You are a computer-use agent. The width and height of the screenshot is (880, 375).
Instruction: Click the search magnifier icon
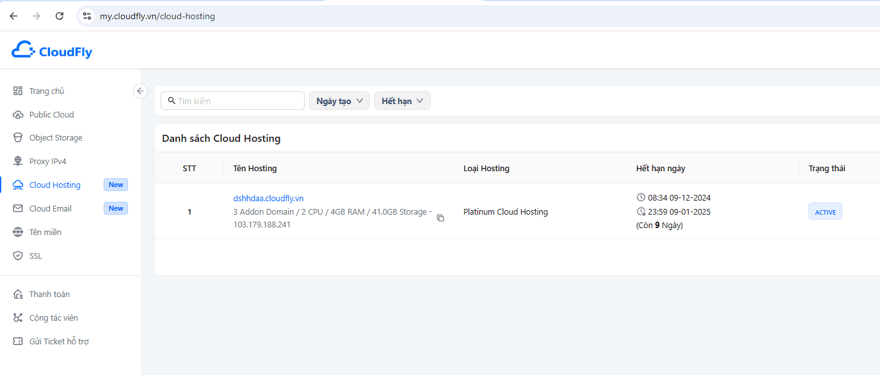tap(172, 101)
